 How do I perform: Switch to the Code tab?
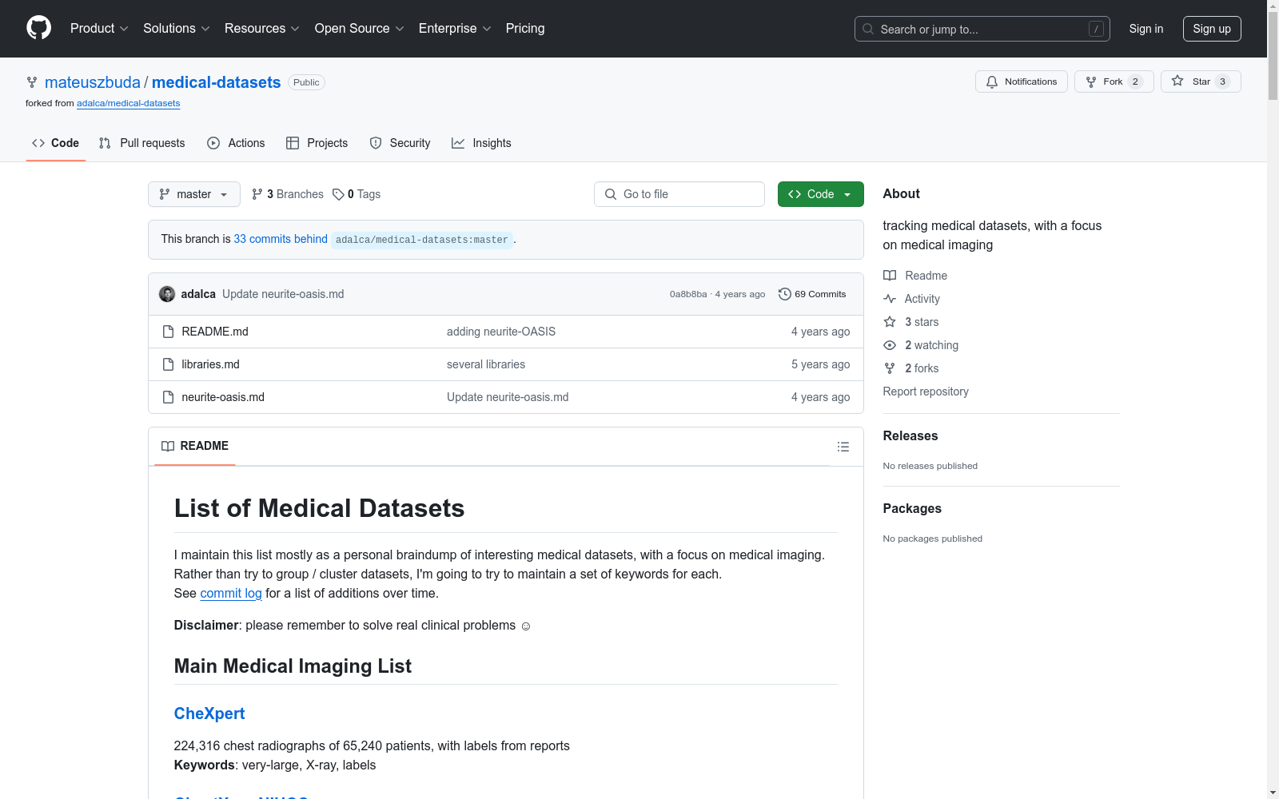[56, 143]
